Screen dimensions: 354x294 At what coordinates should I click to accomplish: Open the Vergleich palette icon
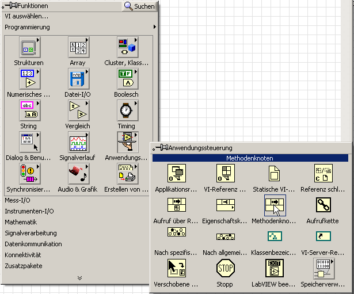coord(78,110)
